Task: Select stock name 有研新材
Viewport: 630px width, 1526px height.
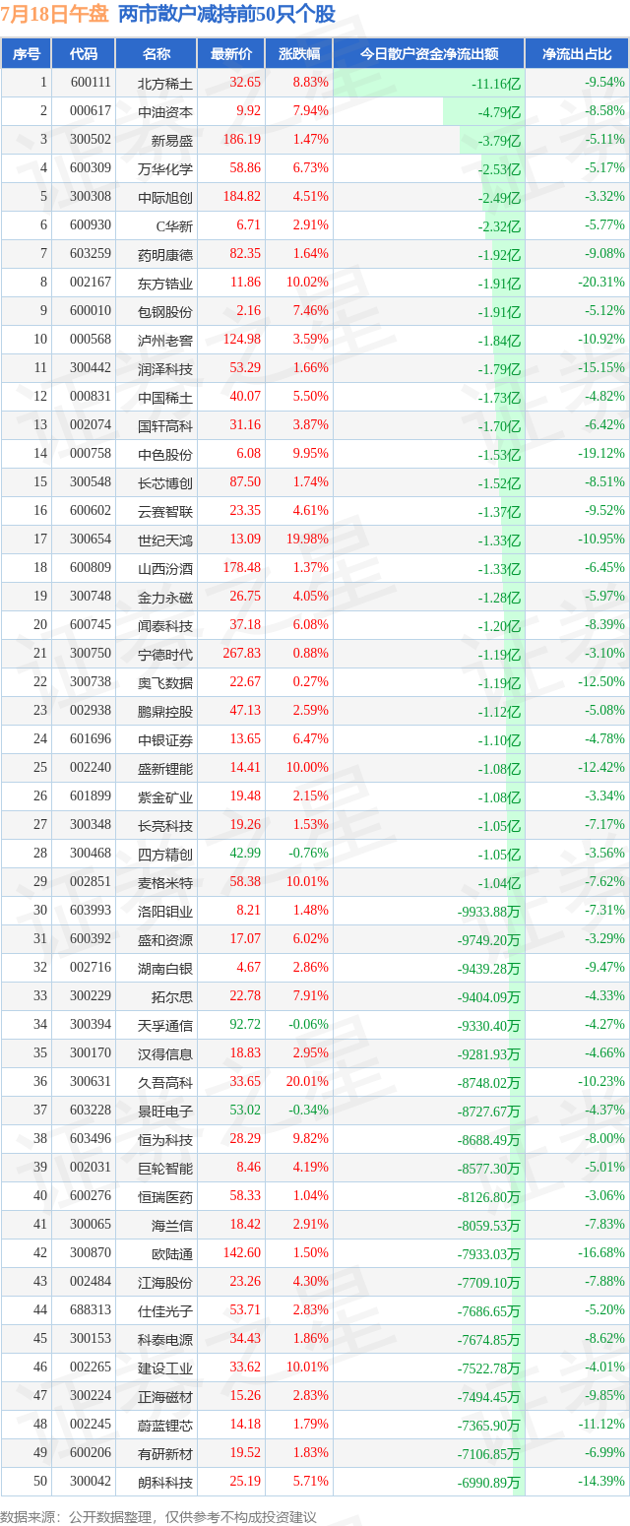Action: point(165,1454)
